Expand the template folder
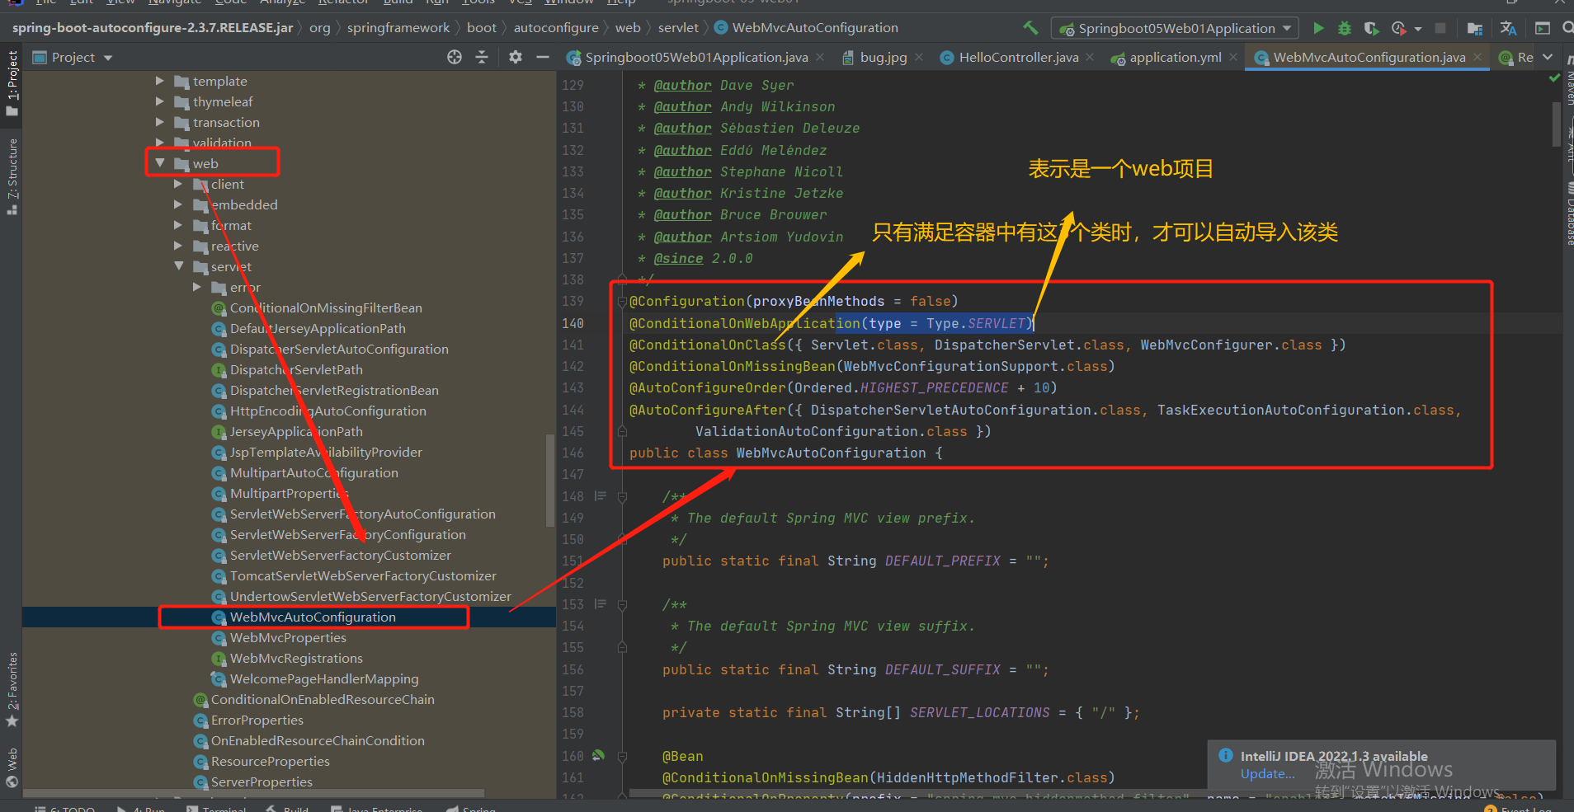This screenshot has width=1574, height=812. click(x=160, y=81)
